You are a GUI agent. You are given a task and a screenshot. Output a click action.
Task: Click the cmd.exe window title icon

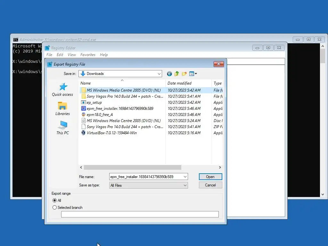pos(15,39)
